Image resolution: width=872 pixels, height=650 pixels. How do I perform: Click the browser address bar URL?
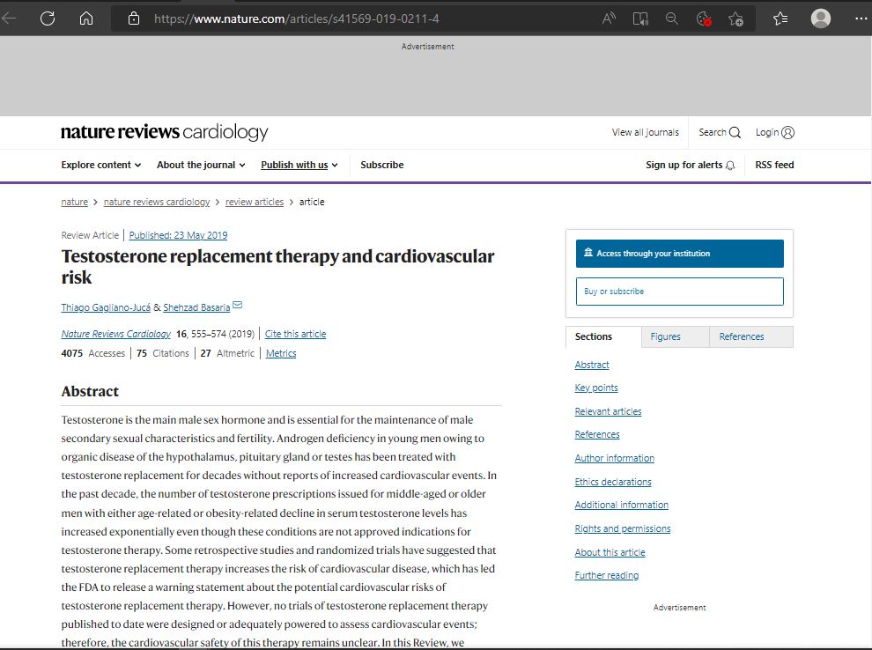[297, 18]
